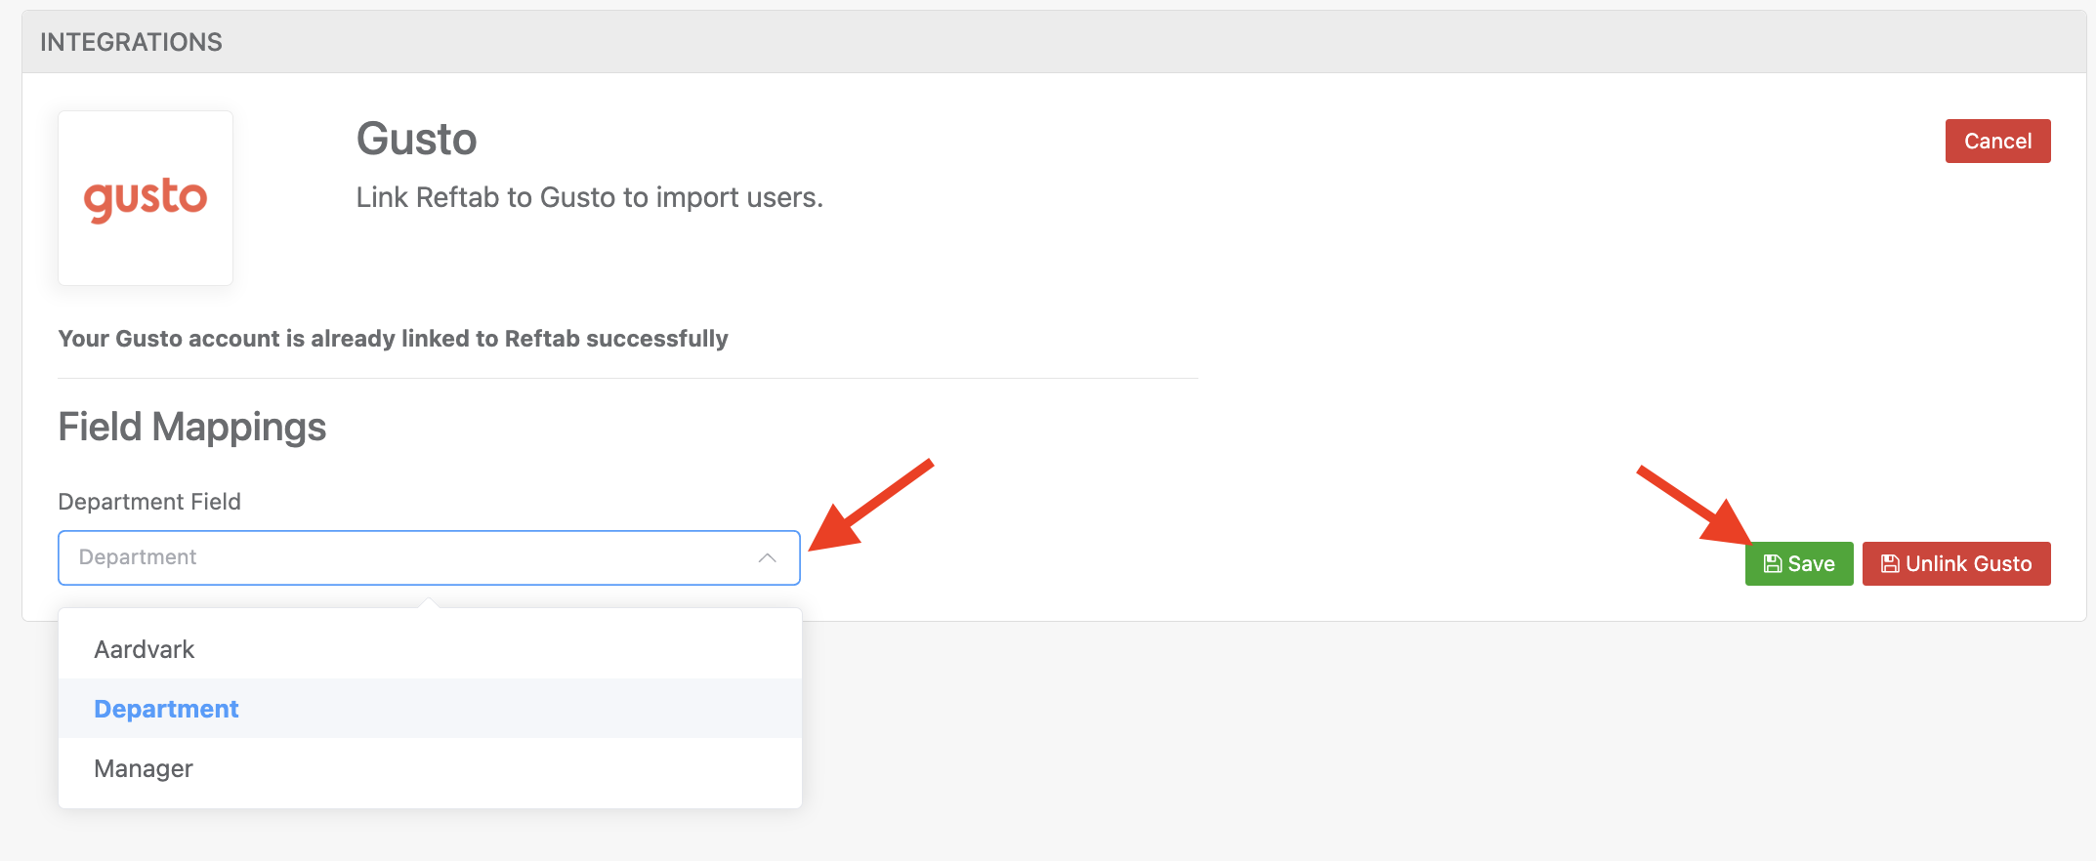The width and height of the screenshot is (2096, 861).
Task: Open the Department Field select box
Action: point(429,558)
